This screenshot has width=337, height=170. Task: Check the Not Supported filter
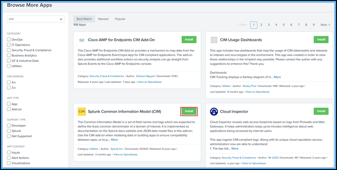[9, 136]
